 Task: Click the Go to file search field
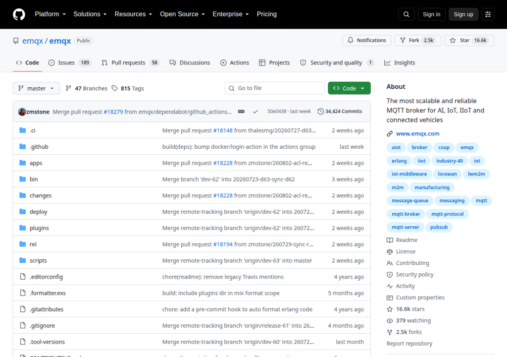(x=275, y=88)
